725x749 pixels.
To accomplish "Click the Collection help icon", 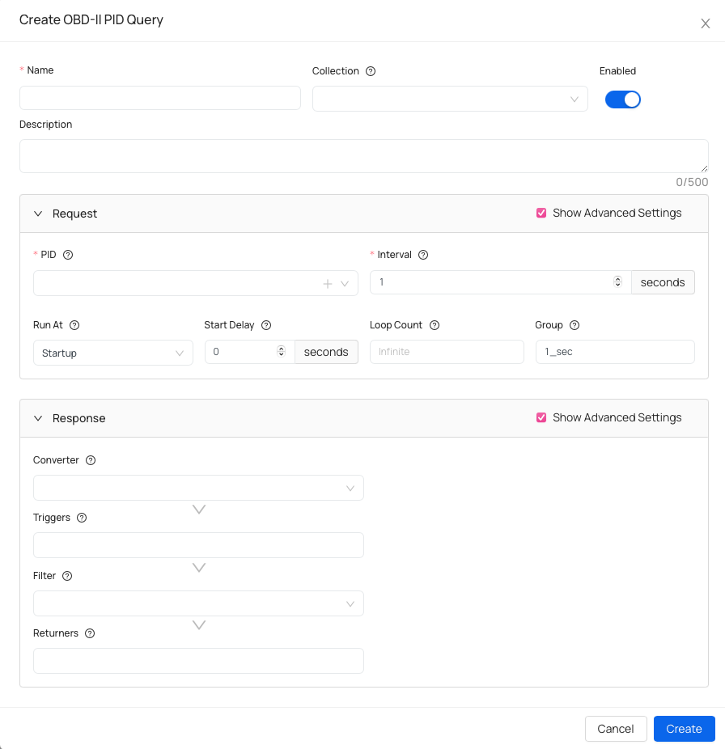I will tap(371, 71).
